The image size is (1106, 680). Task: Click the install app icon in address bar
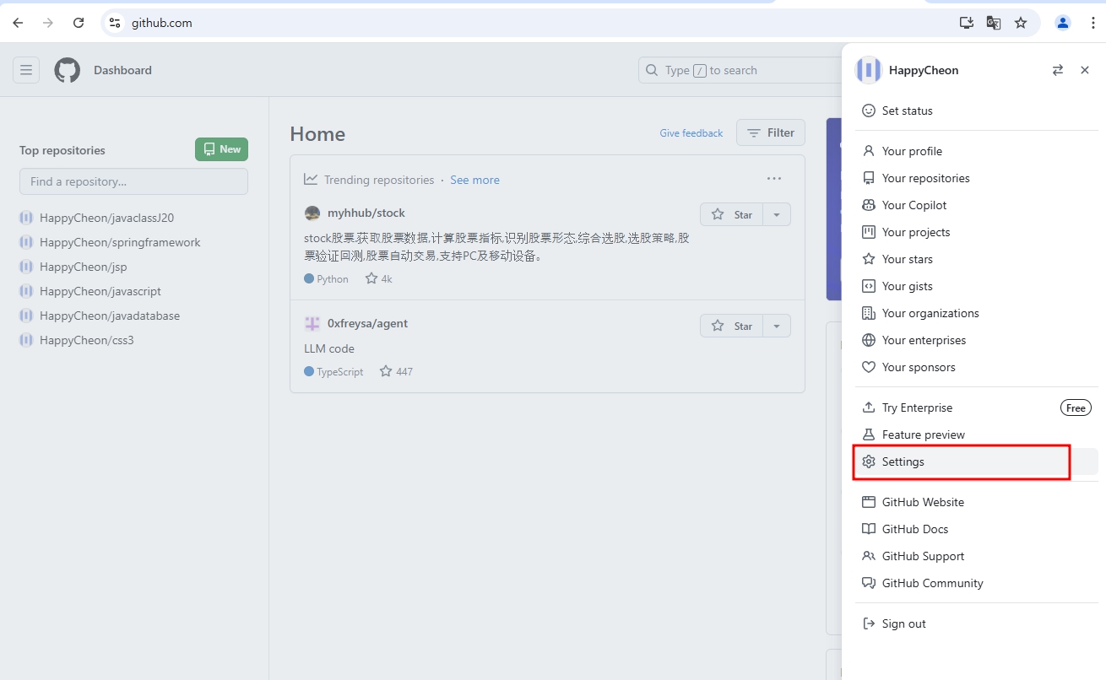(x=967, y=23)
